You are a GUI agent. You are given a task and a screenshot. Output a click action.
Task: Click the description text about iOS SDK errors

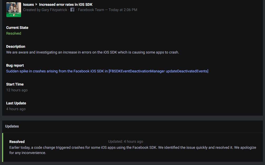coord(93,52)
